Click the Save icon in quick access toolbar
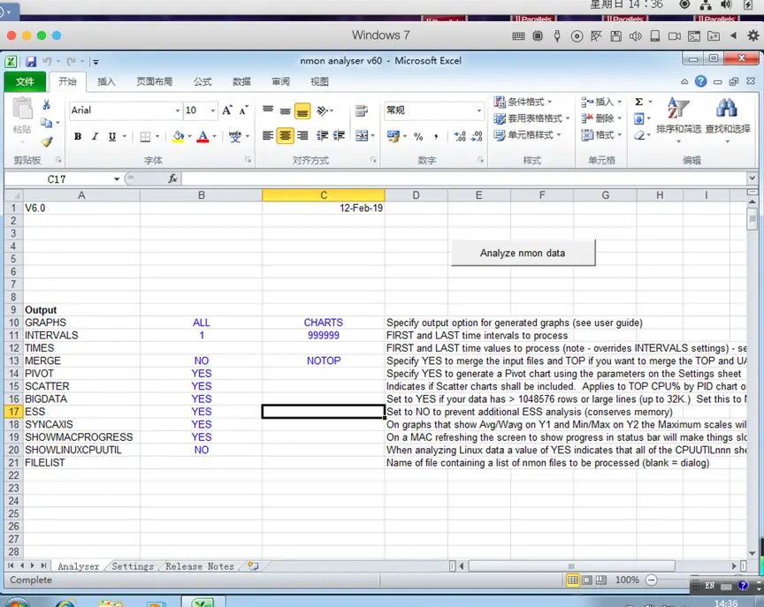Image resolution: width=764 pixels, height=607 pixels. click(31, 62)
